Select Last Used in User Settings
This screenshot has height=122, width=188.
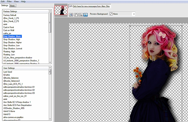tap(8, 72)
